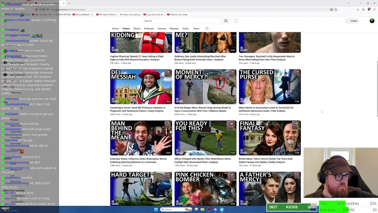Open Task View on the taskbar

[x=196, y=209]
